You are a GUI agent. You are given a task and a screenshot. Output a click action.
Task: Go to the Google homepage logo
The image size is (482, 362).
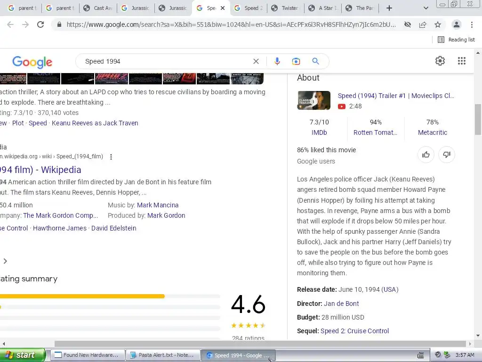coord(32,62)
